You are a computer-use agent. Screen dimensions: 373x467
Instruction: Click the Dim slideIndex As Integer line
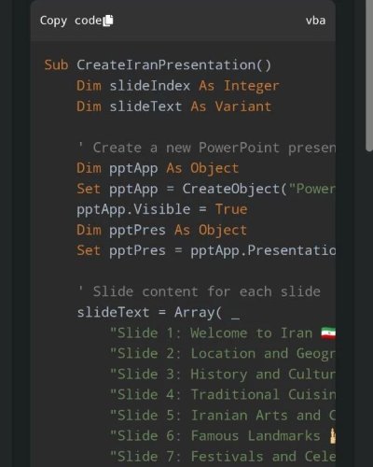(x=178, y=86)
